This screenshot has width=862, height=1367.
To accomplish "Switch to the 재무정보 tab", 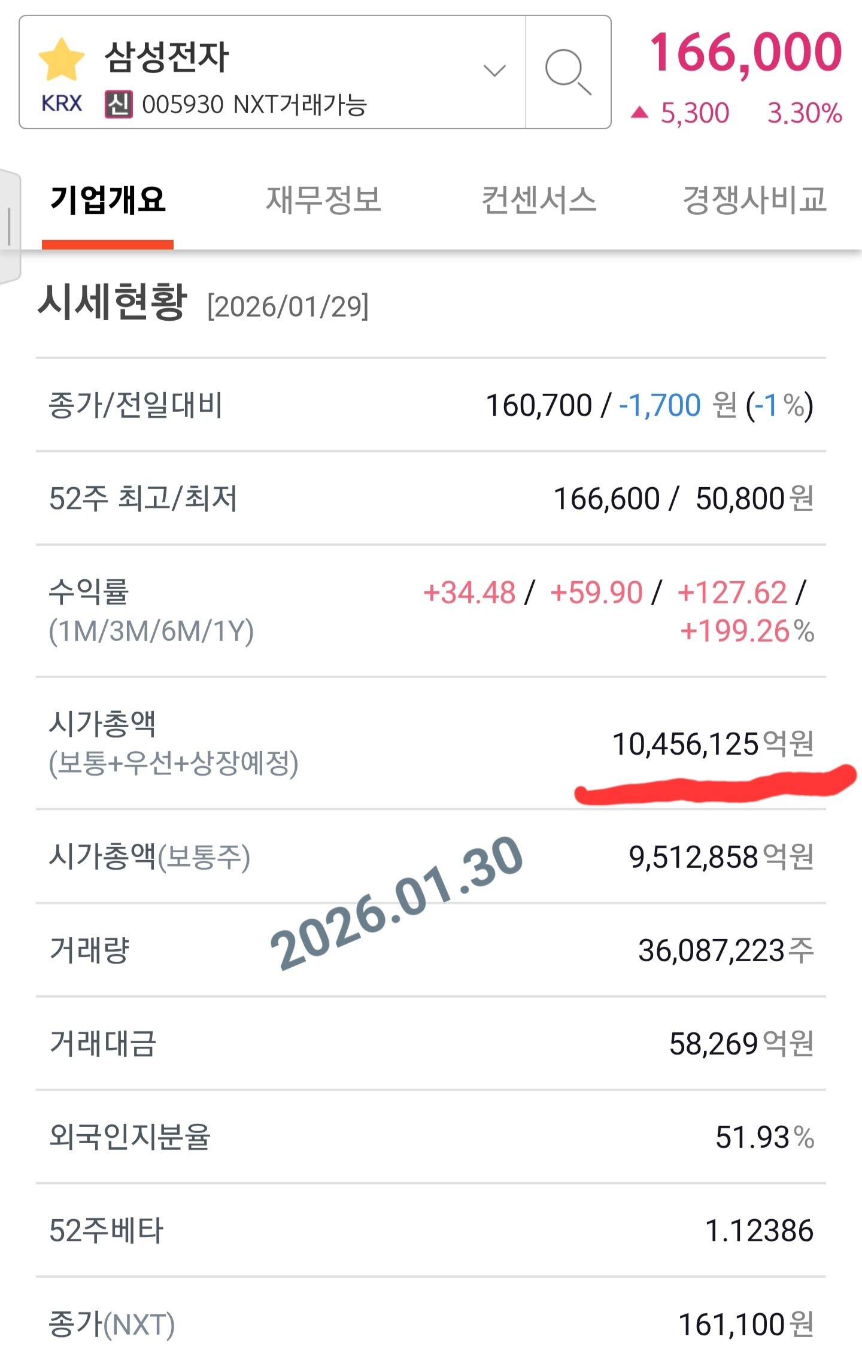I will click(x=323, y=200).
